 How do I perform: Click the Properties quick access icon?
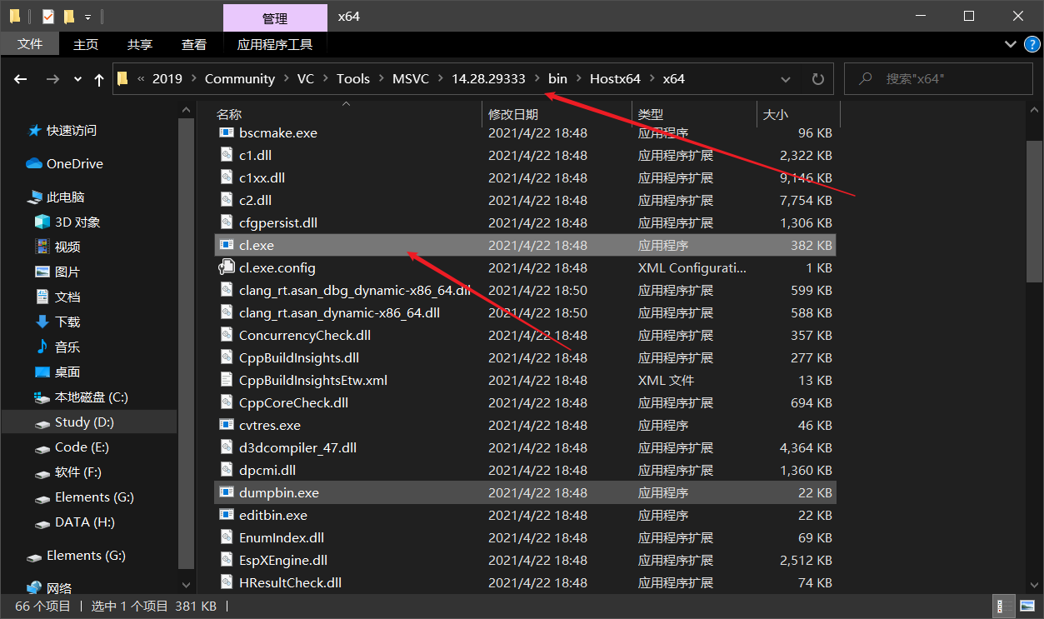click(47, 16)
